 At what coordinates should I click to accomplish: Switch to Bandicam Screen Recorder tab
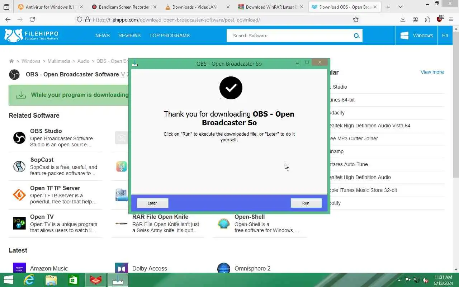tap(124, 7)
